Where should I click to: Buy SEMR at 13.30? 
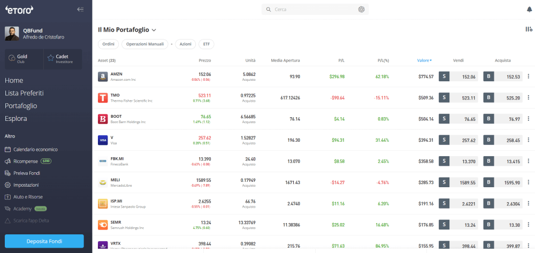click(503, 225)
